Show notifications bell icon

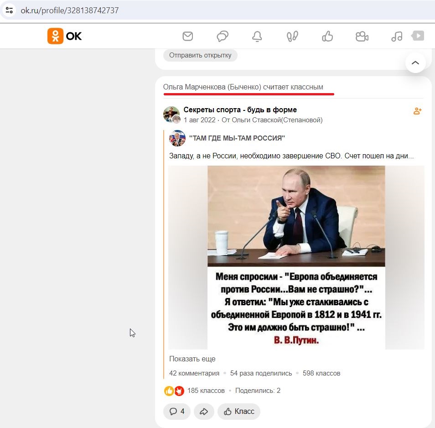click(257, 37)
